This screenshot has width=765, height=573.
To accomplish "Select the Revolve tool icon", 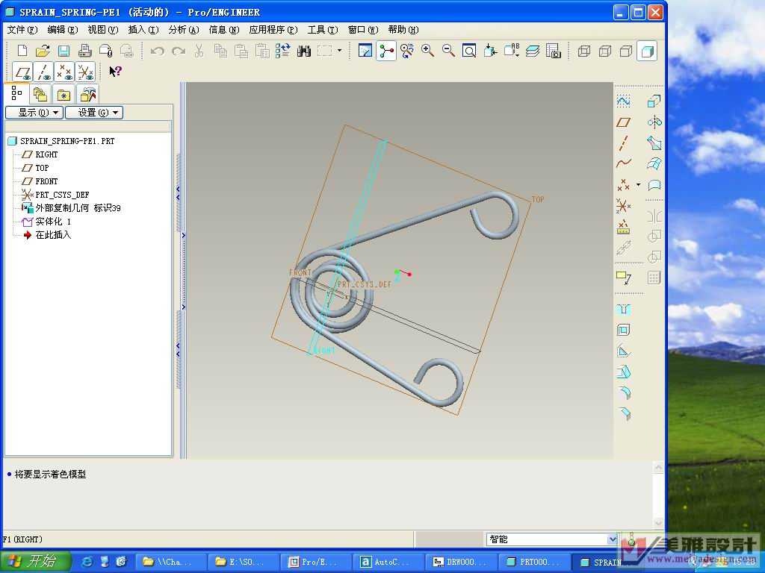I will 654,122.
